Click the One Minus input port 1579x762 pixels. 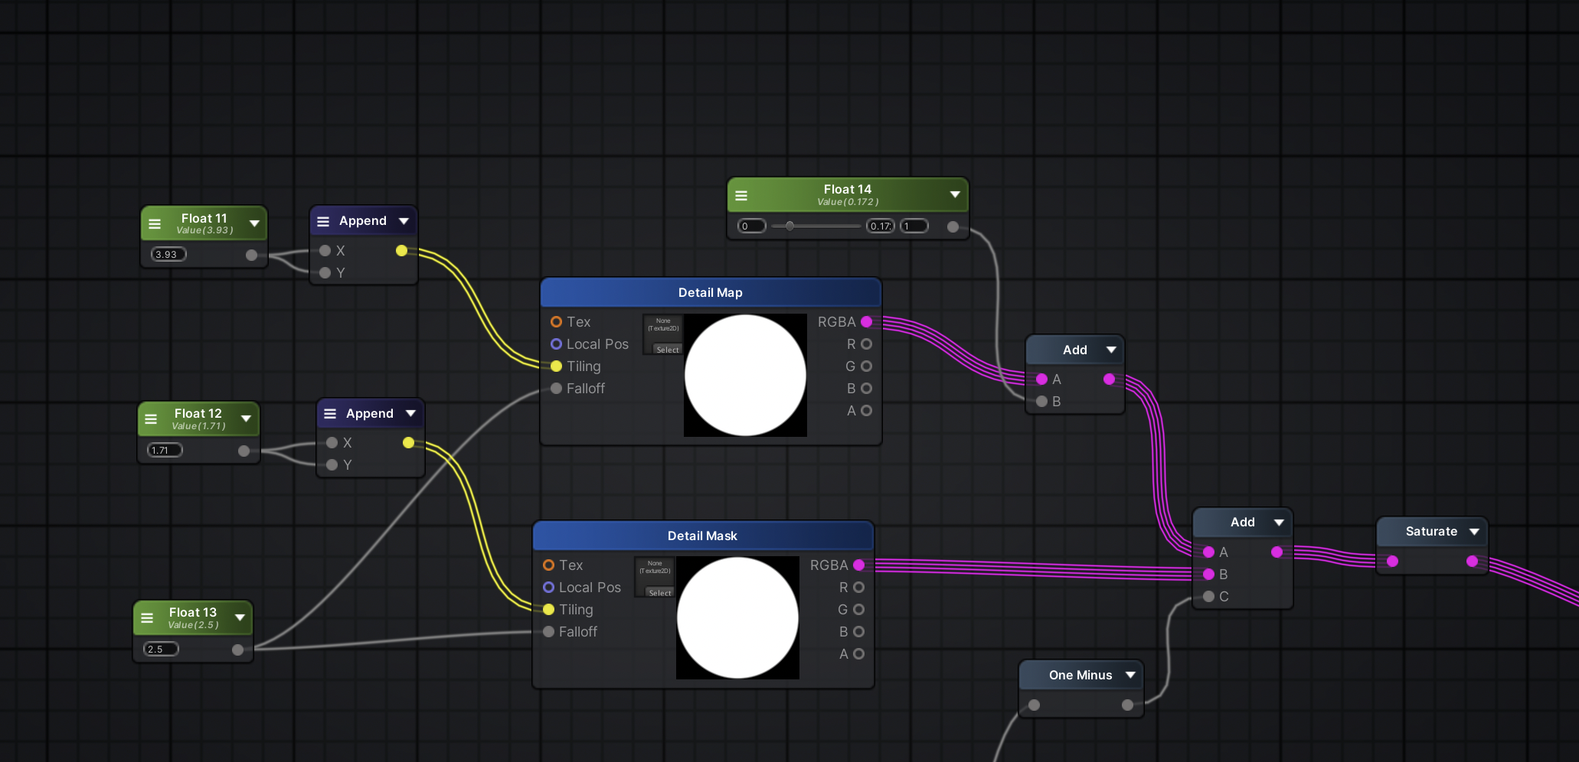(x=1034, y=705)
